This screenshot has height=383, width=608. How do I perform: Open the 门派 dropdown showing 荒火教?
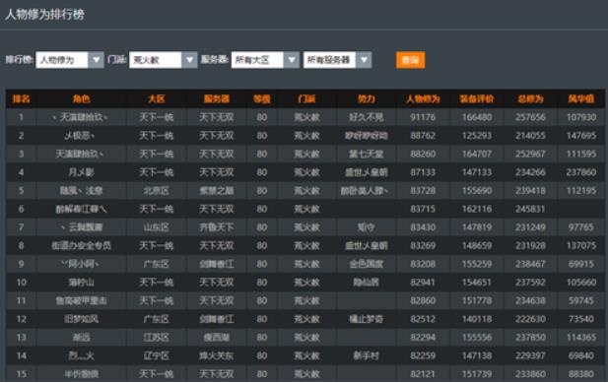[x=164, y=60]
